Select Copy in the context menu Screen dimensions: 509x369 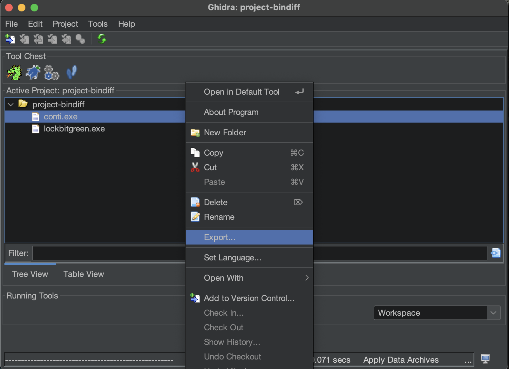click(249, 153)
